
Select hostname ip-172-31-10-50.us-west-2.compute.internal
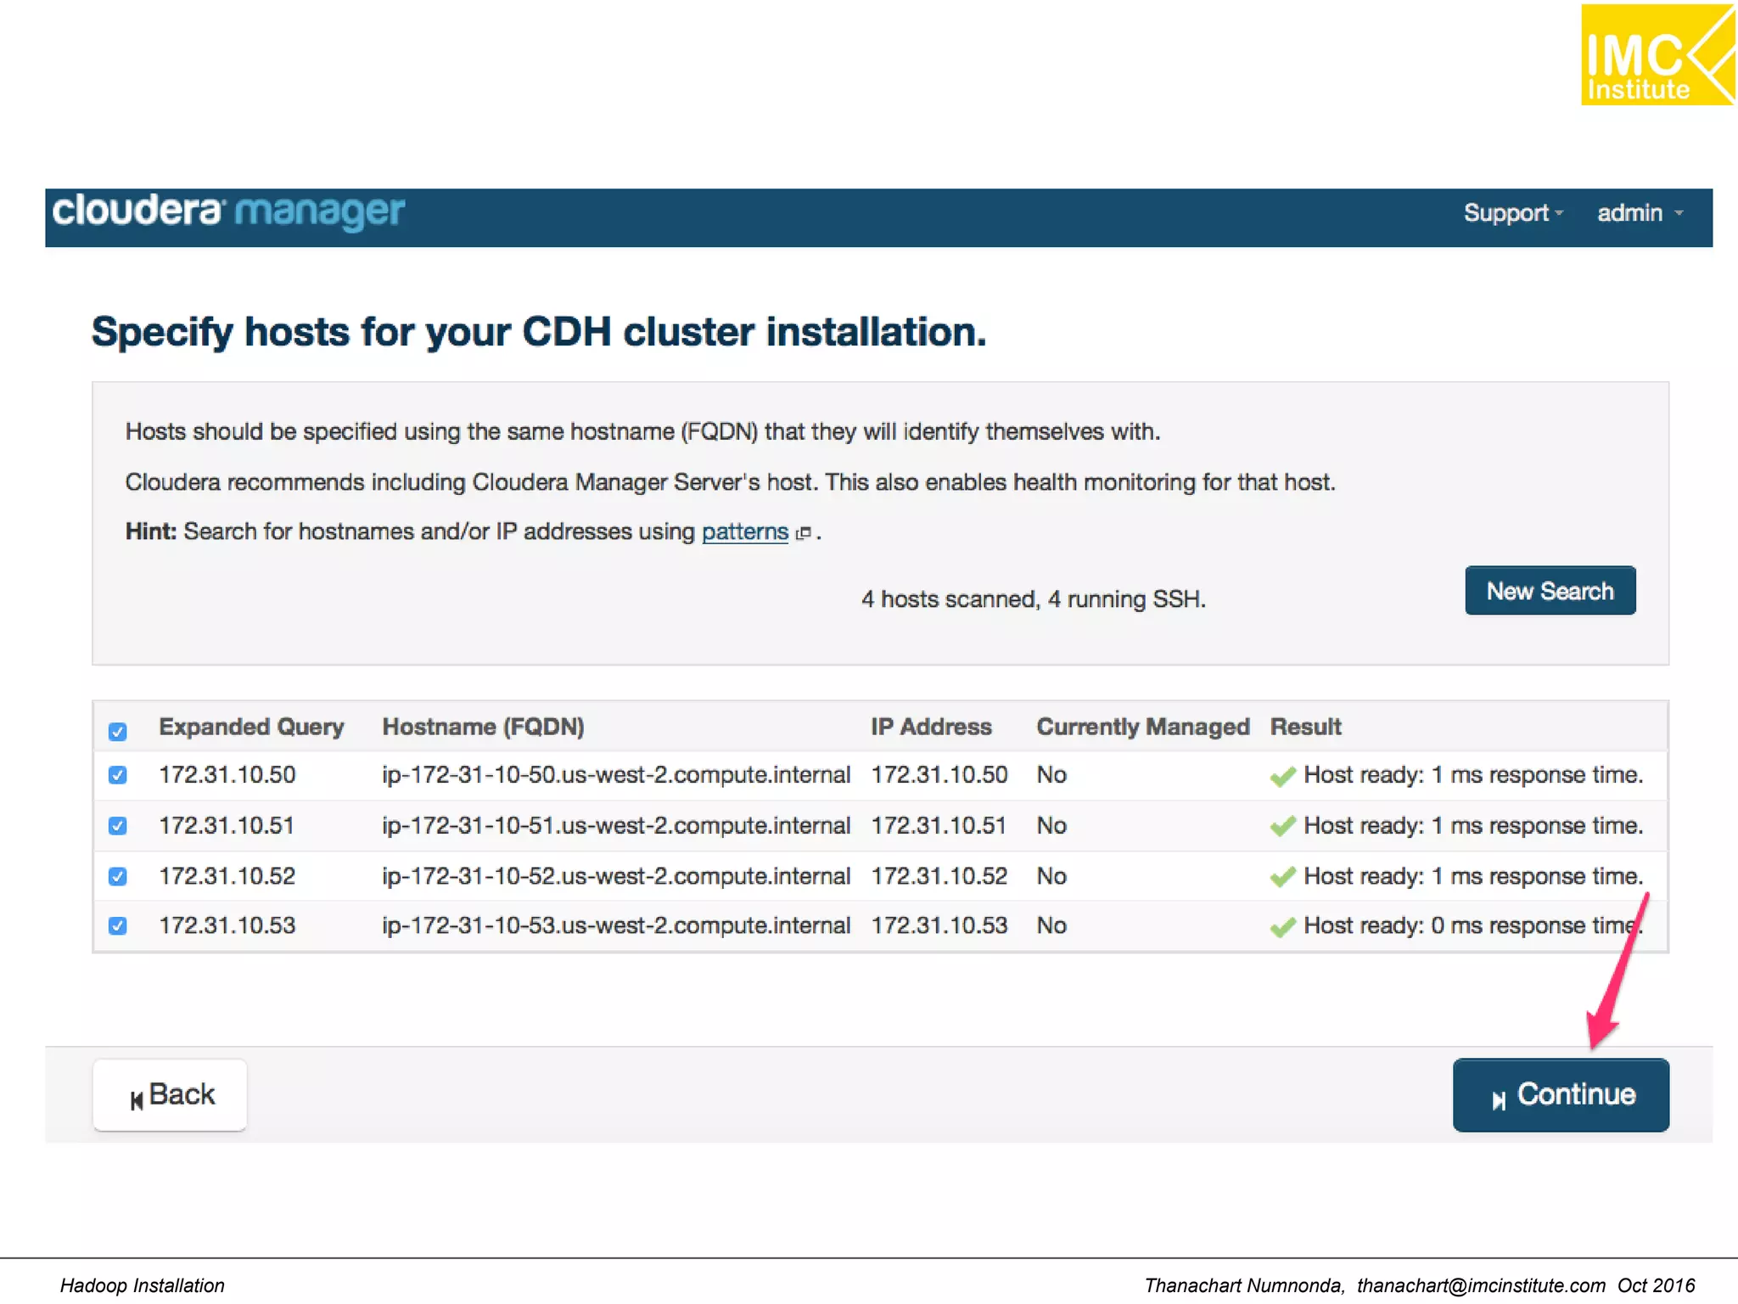616,774
